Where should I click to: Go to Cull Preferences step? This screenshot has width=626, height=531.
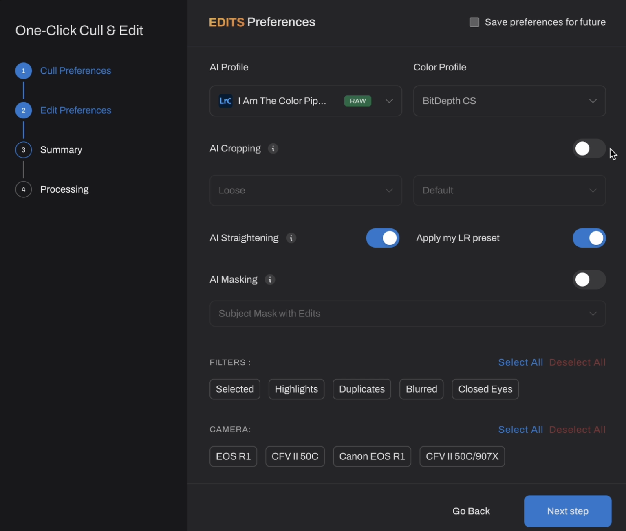[x=75, y=70]
